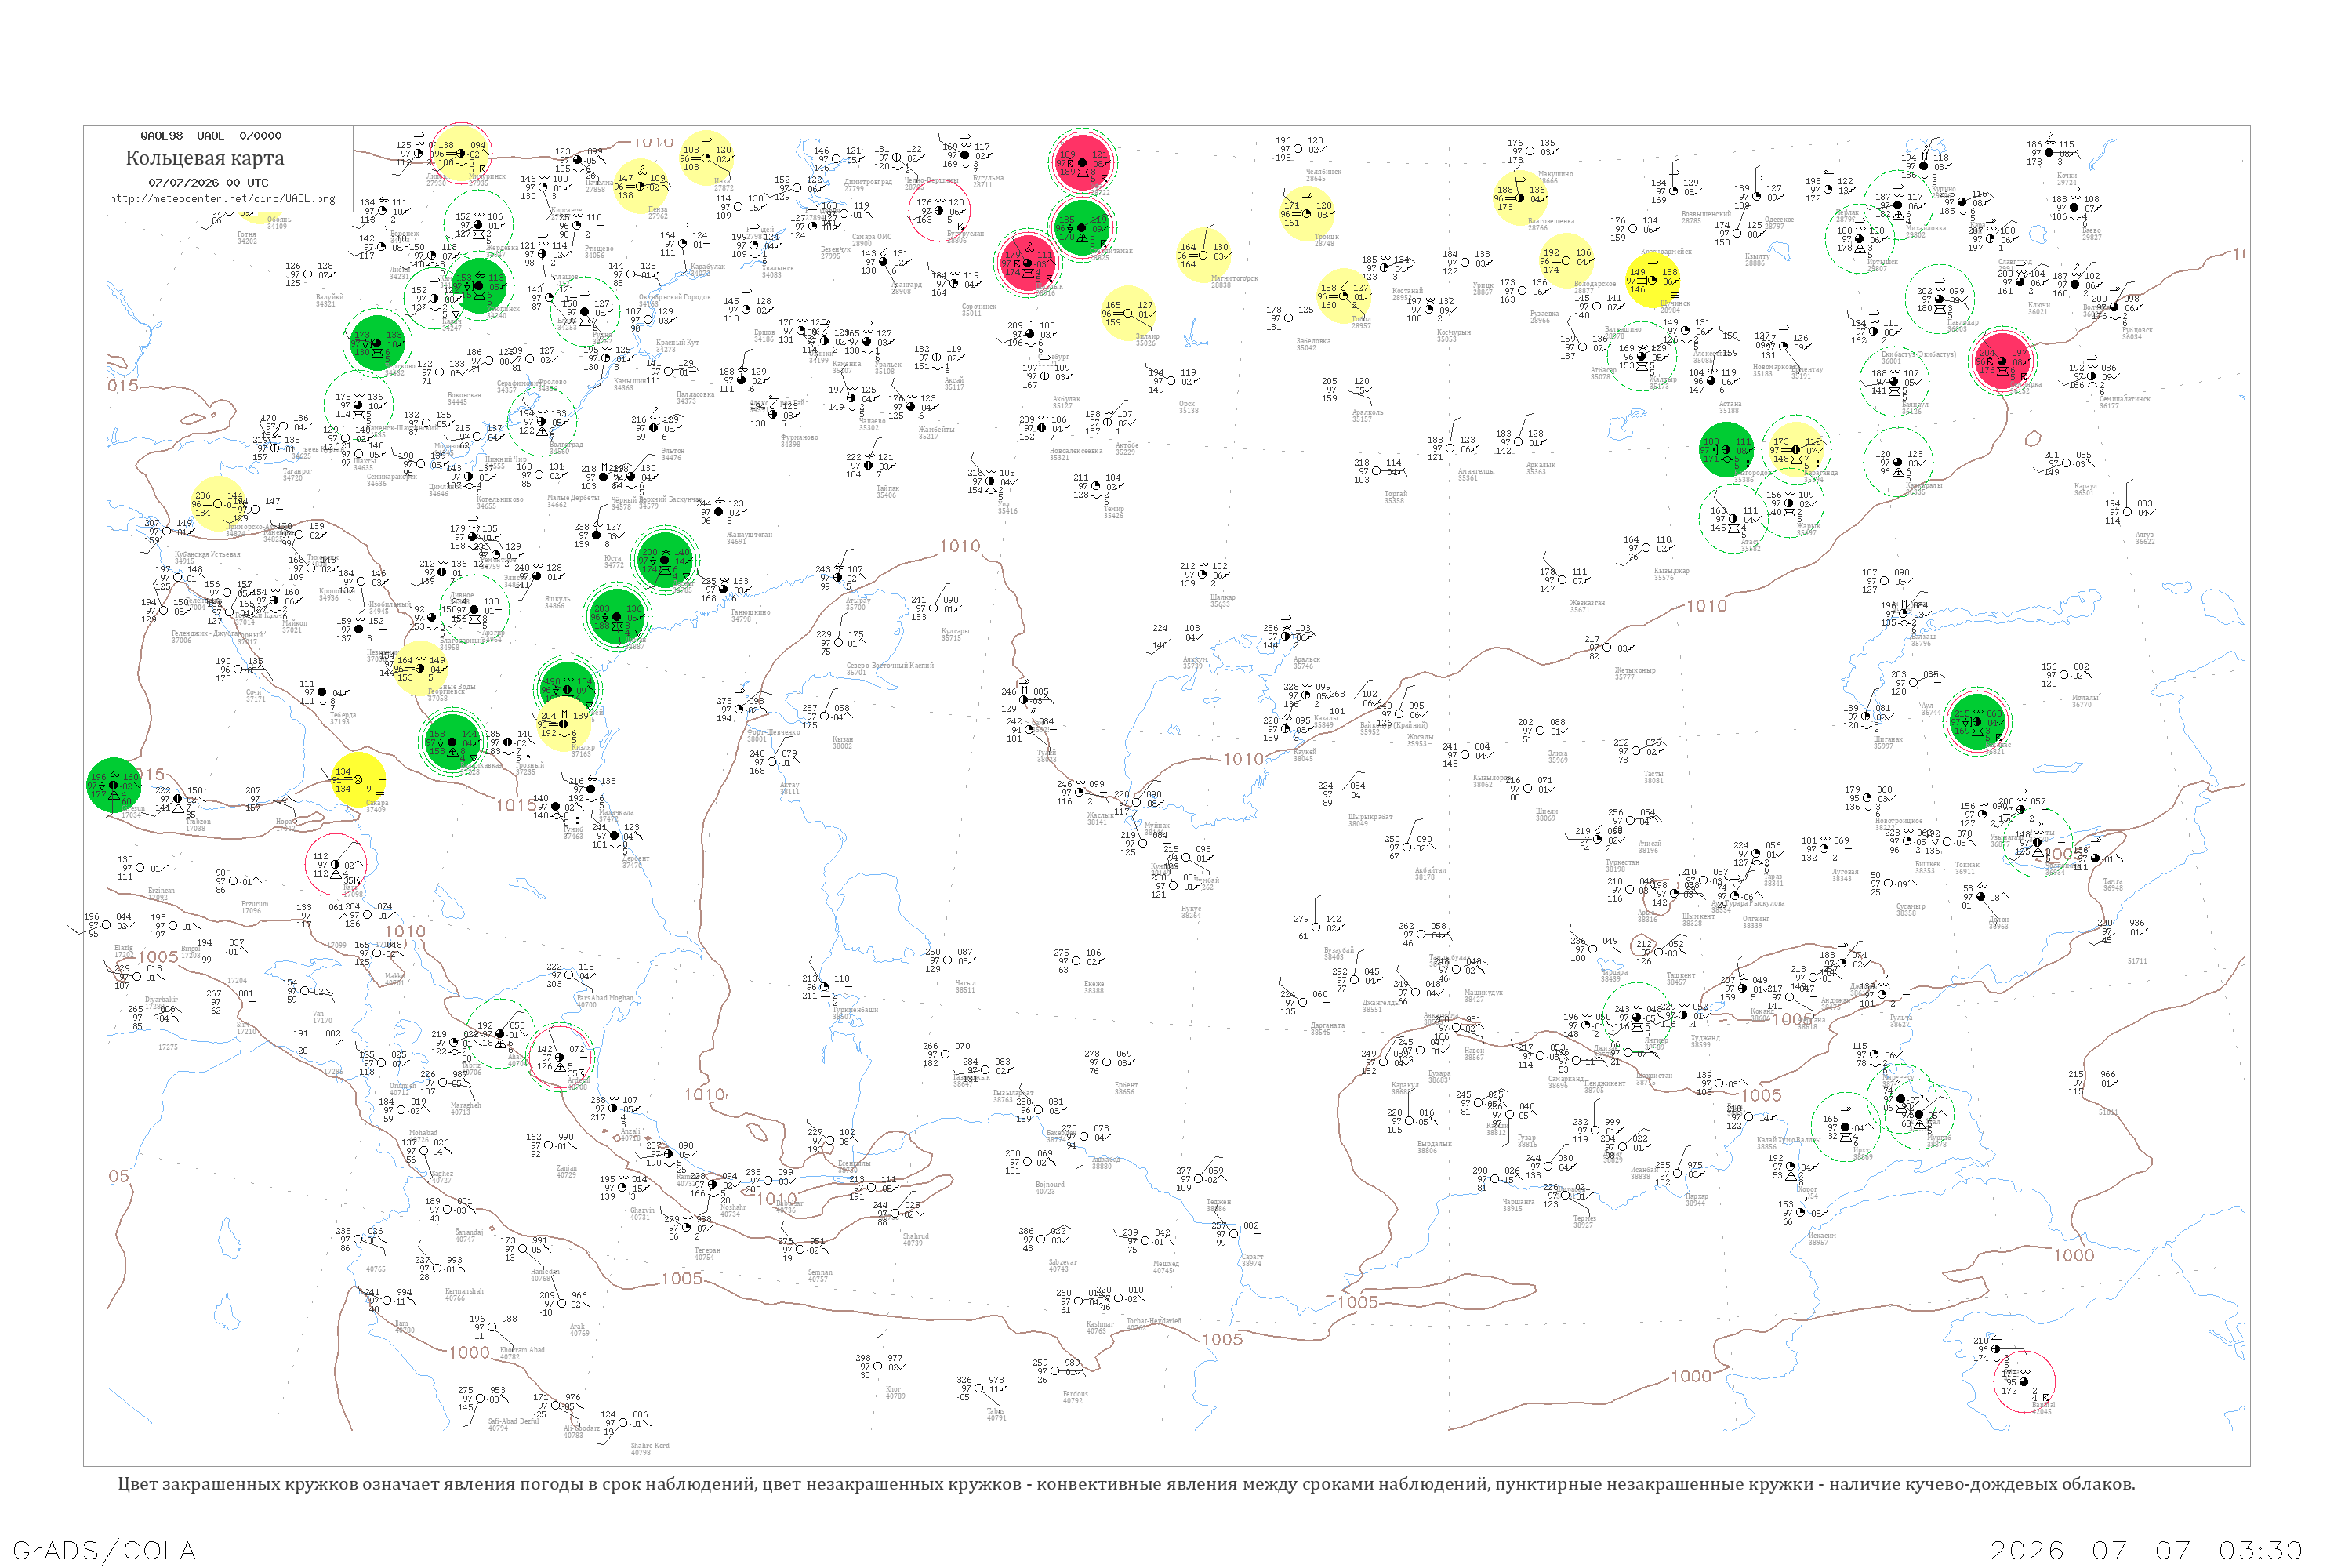Select the station label "Майкоп 37021"
The width and height of the screenshot is (2352, 1568).
294,626
